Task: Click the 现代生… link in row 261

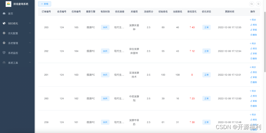Action: pyautogui.click(x=119, y=75)
